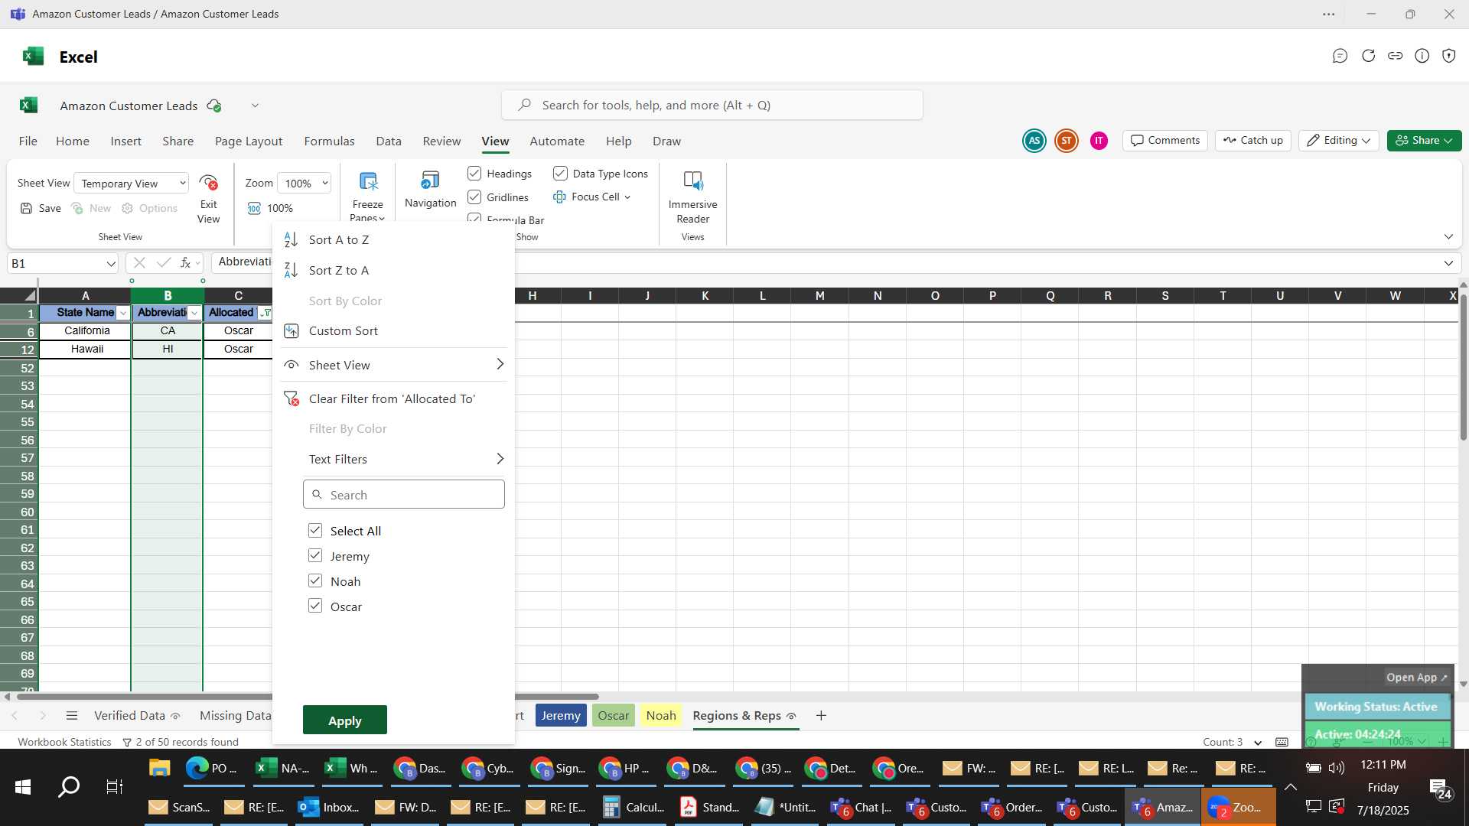Open the info icon in header
Viewport: 1469px width, 826px height.
point(1422,56)
